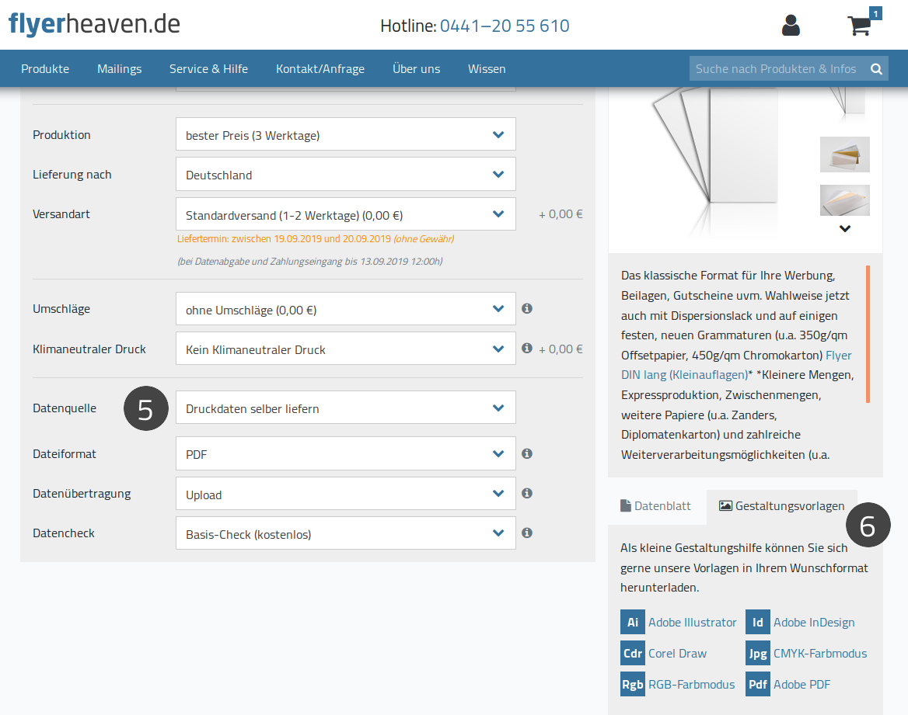Click the search magnifier icon
This screenshot has height=715, width=908.
click(x=876, y=69)
